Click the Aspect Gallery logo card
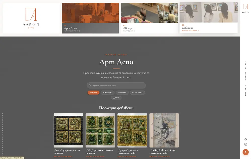This screenshot has width=251, height=159. pyautogui.click(x=31, y=18)
